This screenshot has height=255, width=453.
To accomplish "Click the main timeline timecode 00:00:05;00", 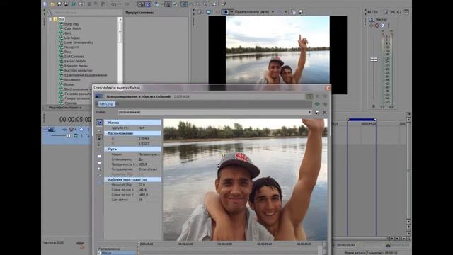I will tap(75, 120).
